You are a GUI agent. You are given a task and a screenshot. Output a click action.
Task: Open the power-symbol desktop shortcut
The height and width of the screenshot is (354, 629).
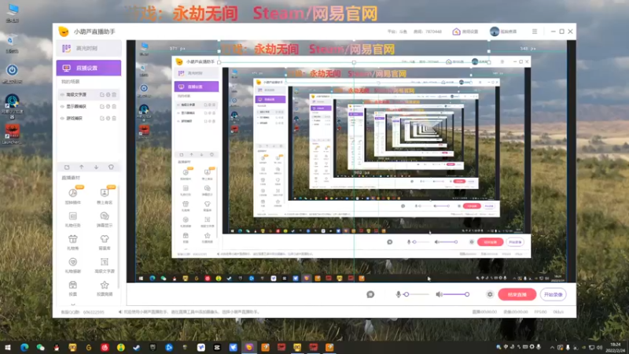12,72
